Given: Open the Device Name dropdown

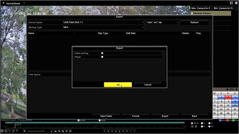Looking at the screenshot, I should point(103,22).
